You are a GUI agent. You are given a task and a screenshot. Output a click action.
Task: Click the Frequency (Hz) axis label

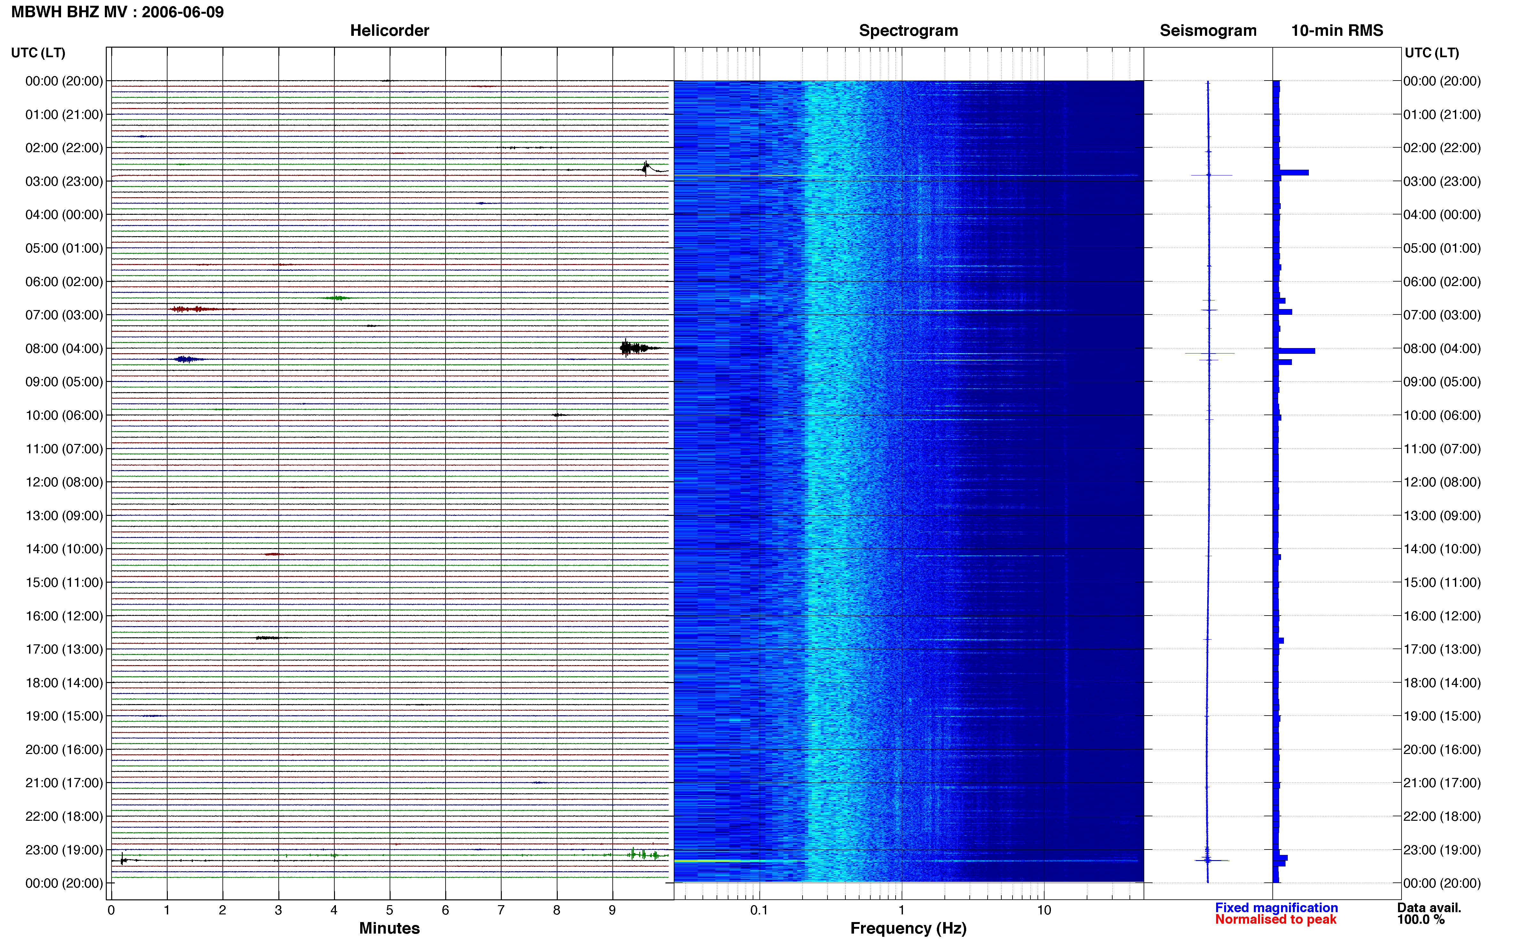pyautogui.click(x=908, y=928)
